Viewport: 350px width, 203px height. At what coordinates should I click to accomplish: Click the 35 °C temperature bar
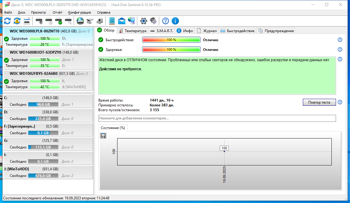coord(45,66)
